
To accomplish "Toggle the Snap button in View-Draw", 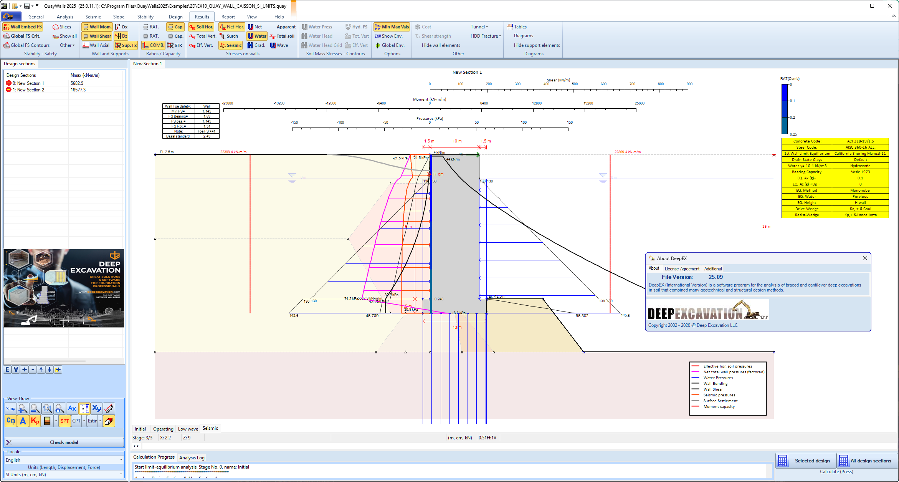I will click(x=11, y=409).
